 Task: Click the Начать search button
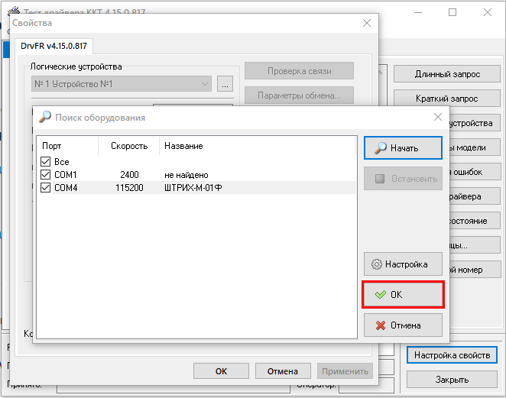point(403,147)
